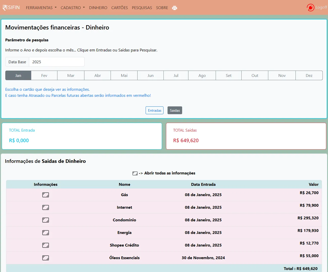Select the Fev month toggle
Image resolution: width=328 pixels, height=272 pixels.
(44, 75)
